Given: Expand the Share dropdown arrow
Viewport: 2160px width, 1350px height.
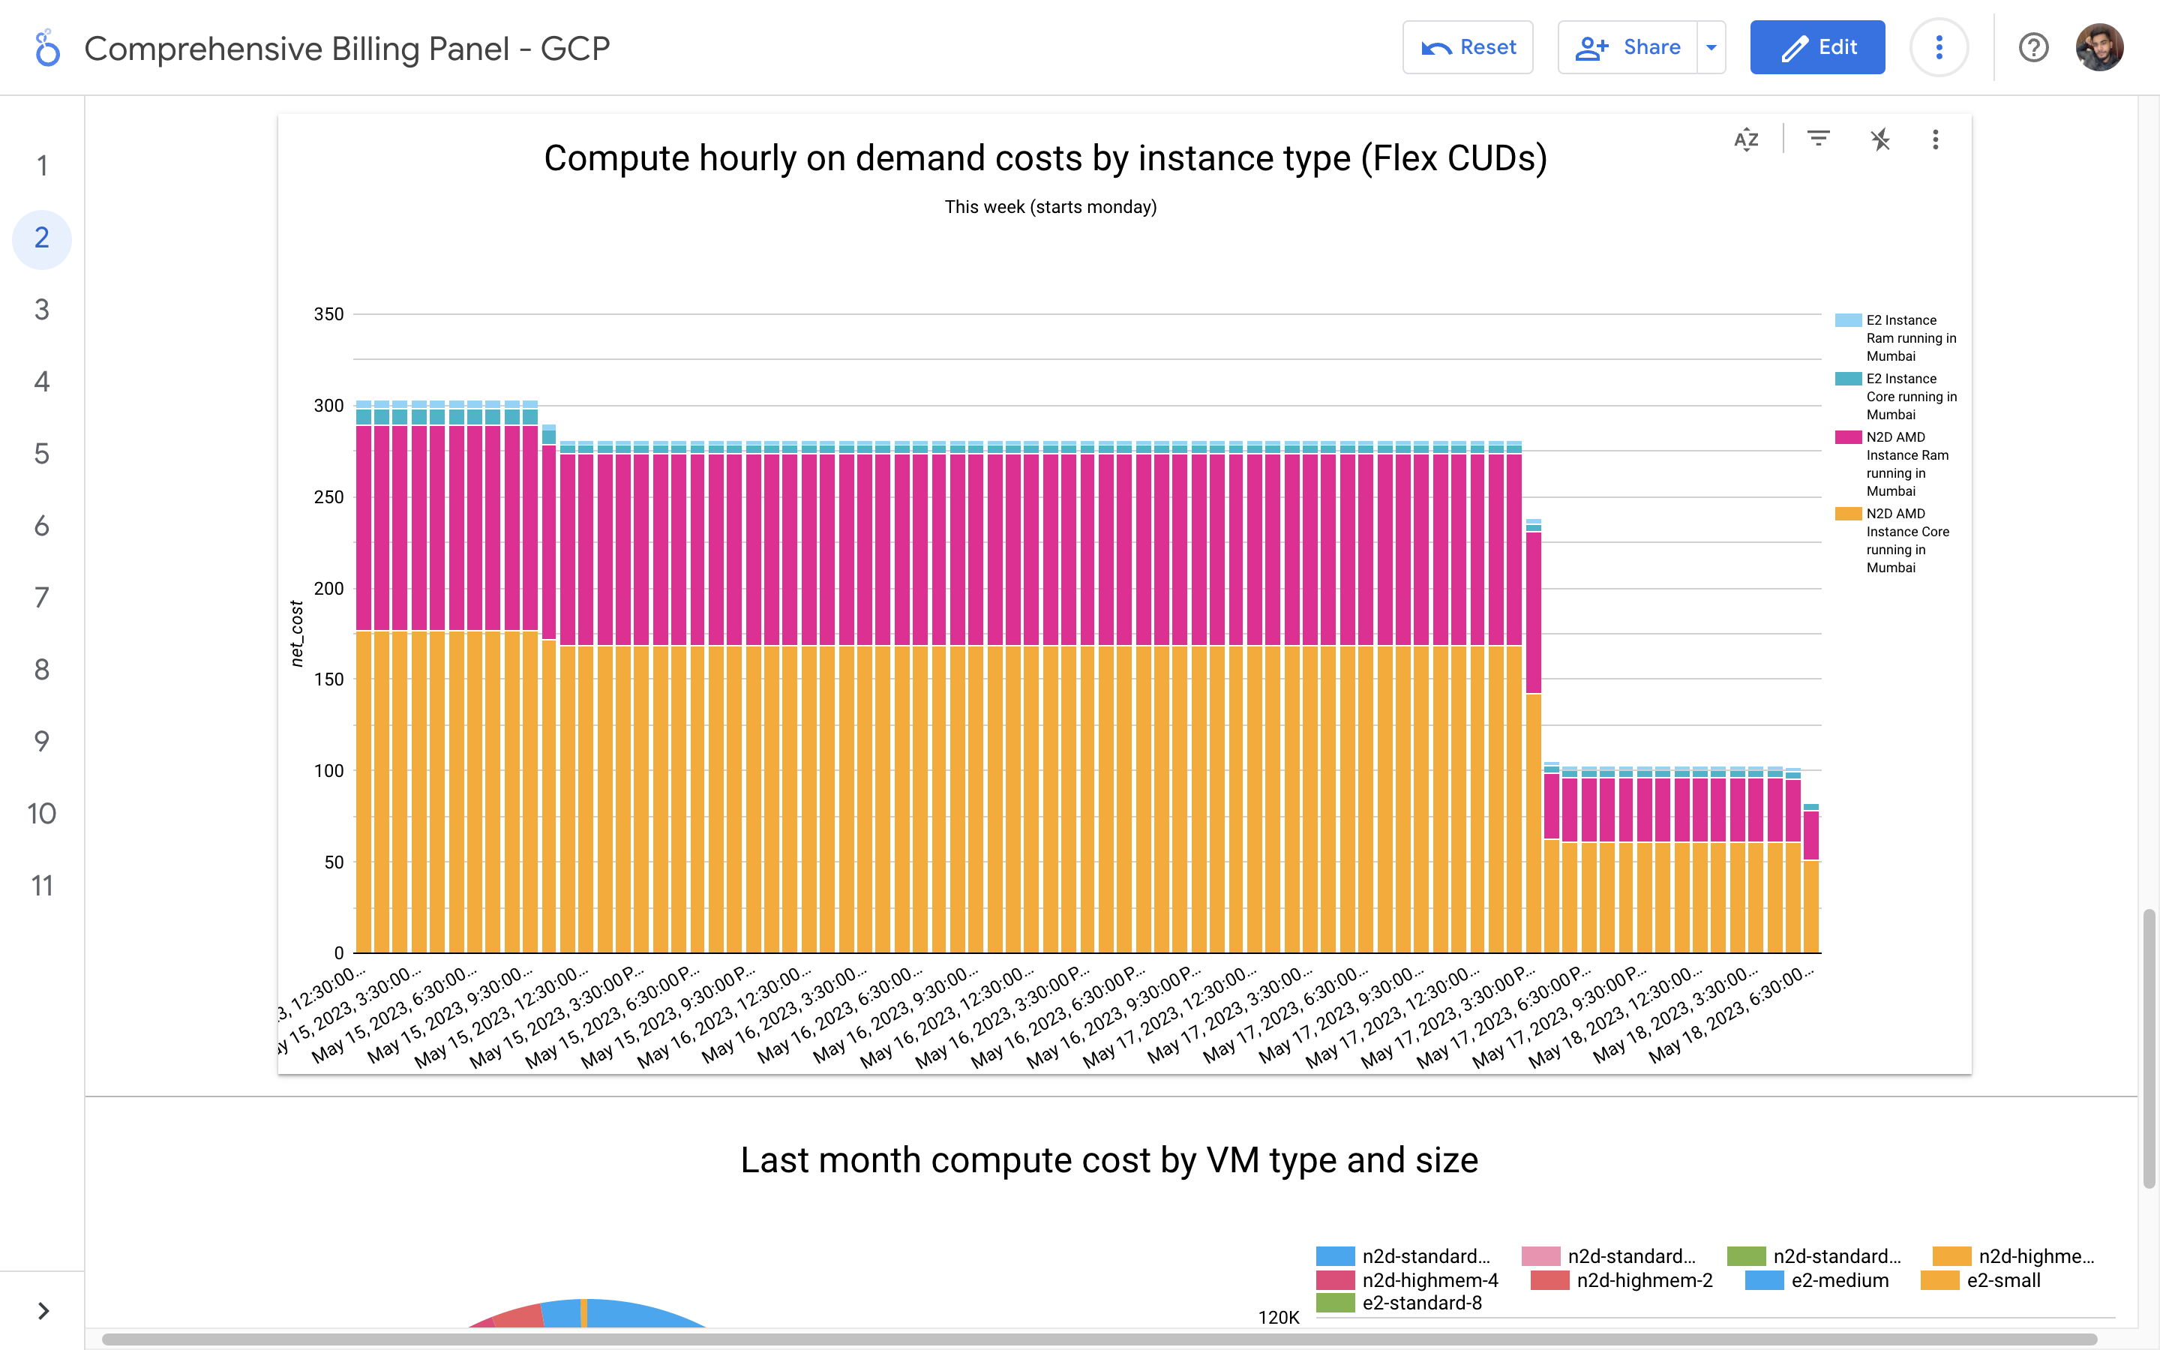Looking at the screenshot, I should click(x=1711, y=47).
